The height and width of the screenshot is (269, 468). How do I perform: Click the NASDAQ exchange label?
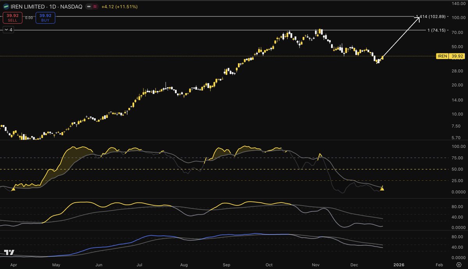pos(72,7)
